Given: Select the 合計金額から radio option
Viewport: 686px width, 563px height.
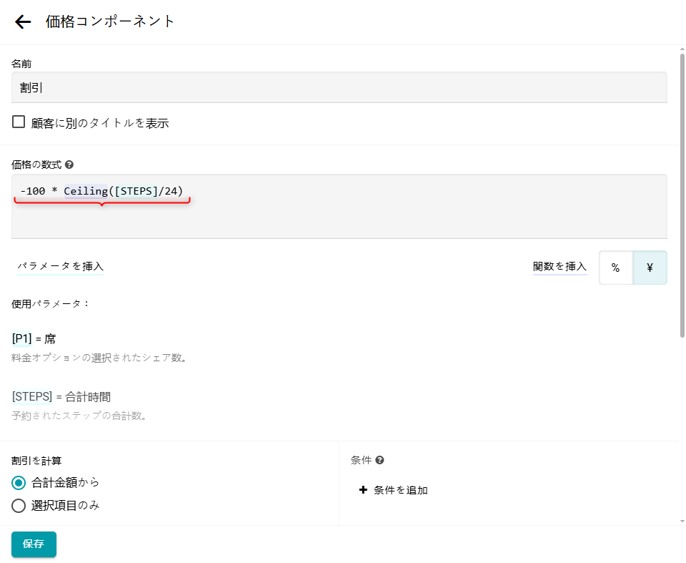Looking at the screenshot, I should click(19, 482).
